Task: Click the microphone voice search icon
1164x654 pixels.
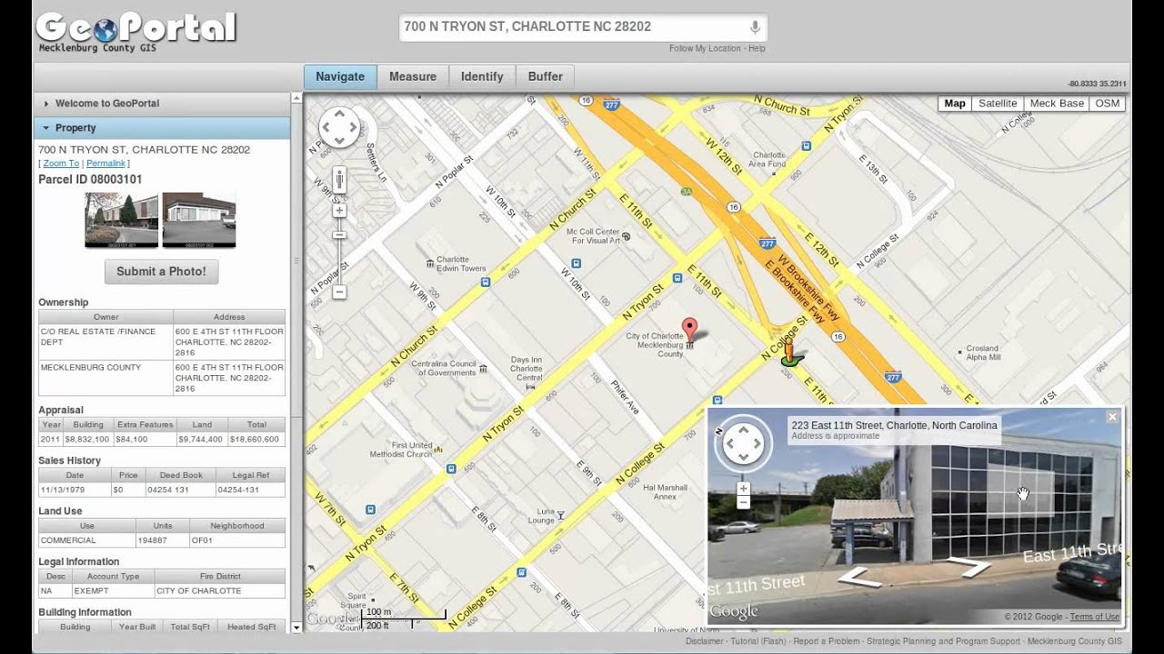Action: point(755,27)
